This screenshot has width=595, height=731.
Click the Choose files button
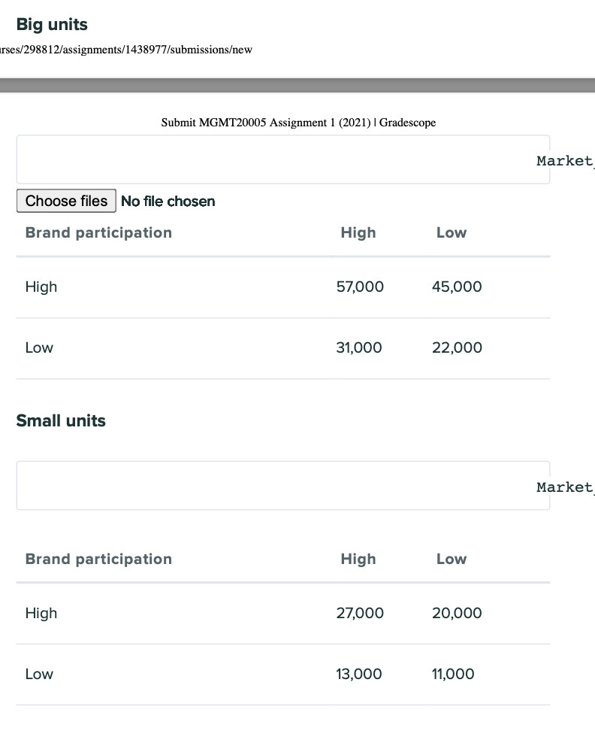coord(66,201)
